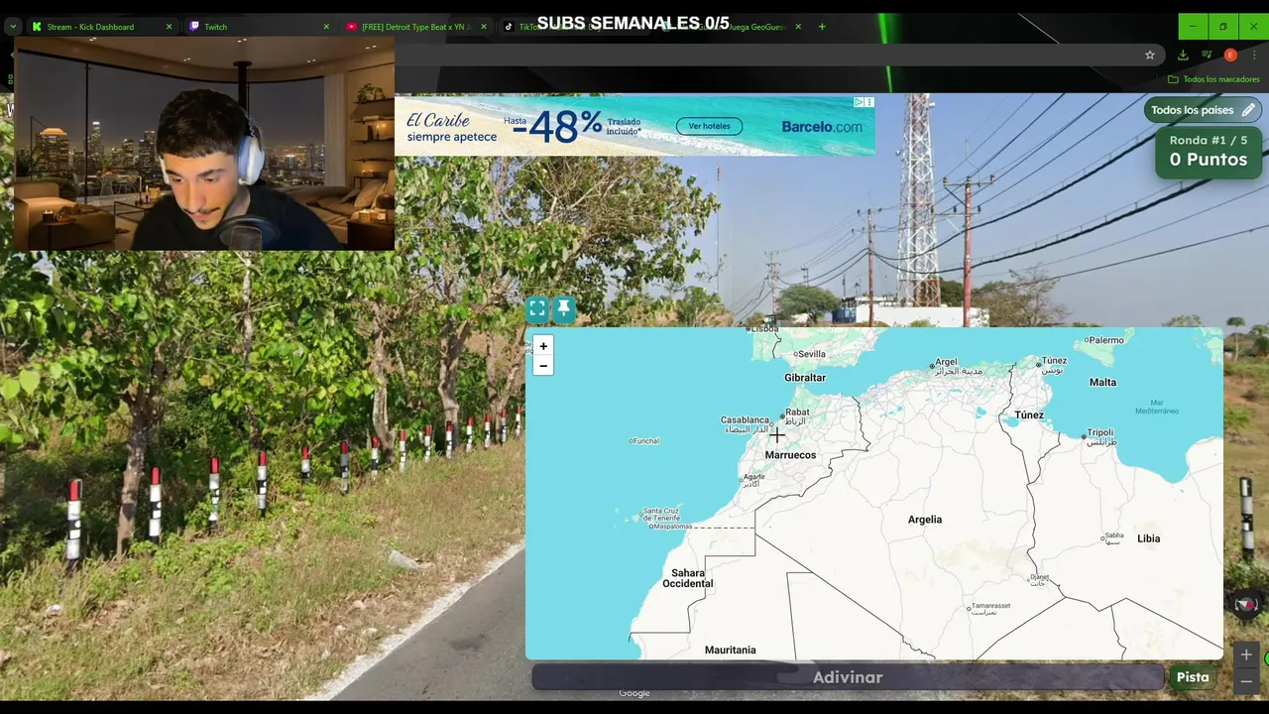1269x714 pixels.
Task: Open the media control icon
Action: (1207, 56)
